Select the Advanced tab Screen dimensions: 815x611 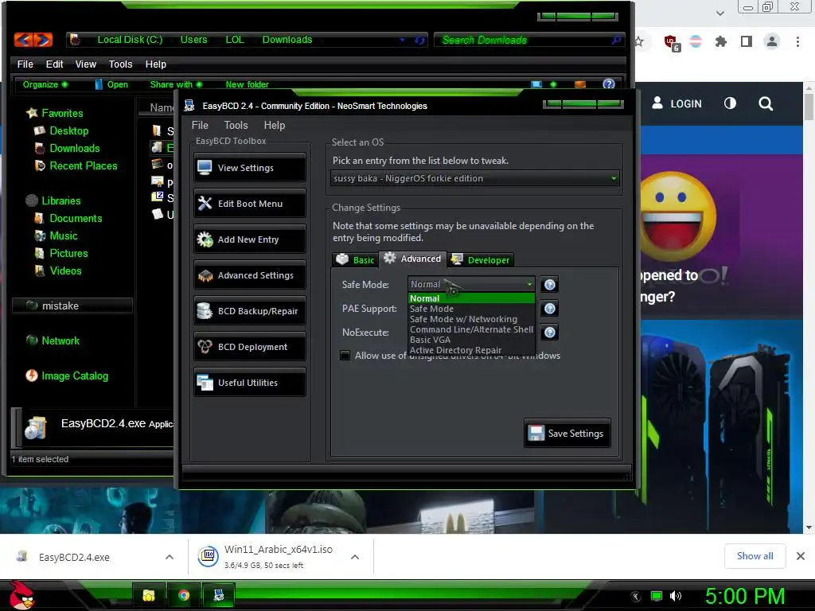coord(414,259)
